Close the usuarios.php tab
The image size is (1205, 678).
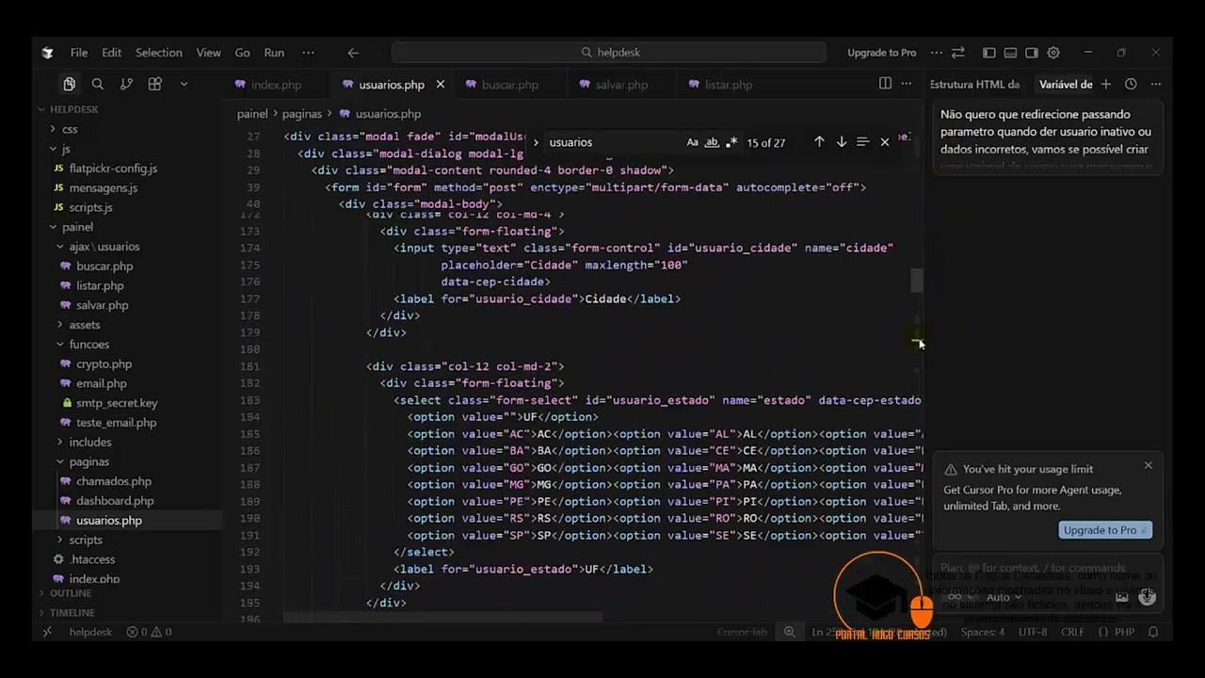(x=440, y=85)
